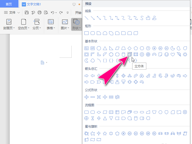Select the not-equal sign formula shape

pos(117,97)
